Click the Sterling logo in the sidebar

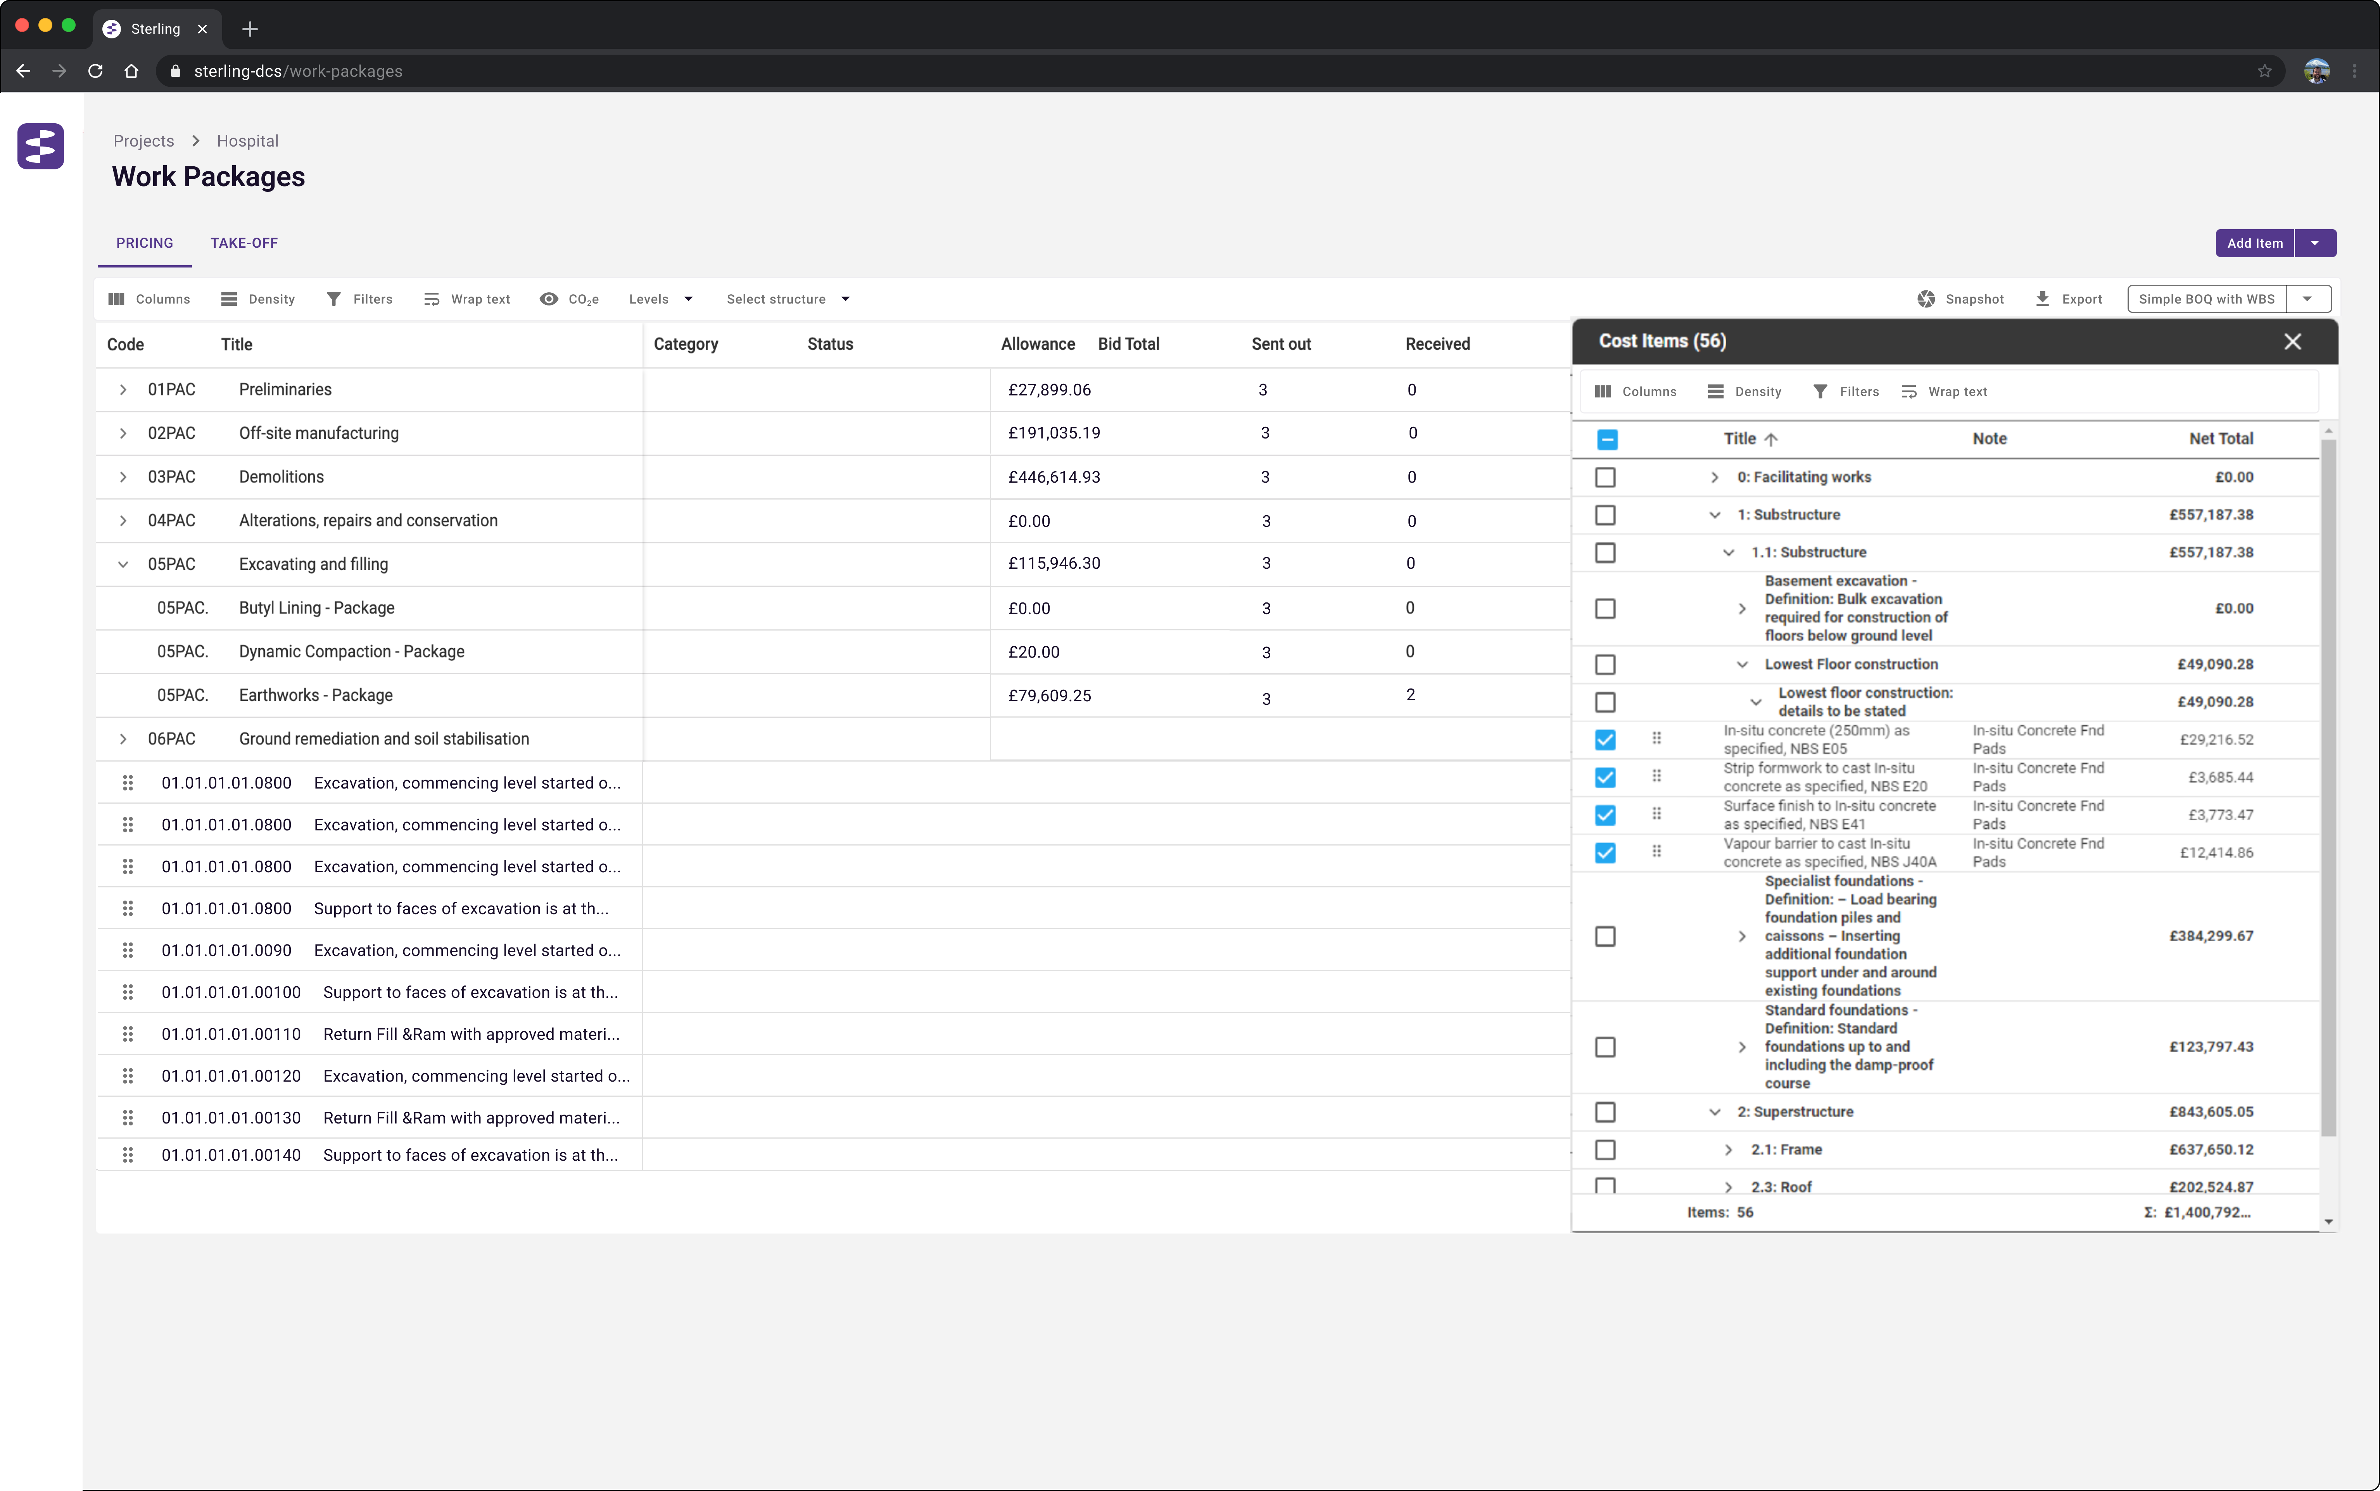[40, 146]
